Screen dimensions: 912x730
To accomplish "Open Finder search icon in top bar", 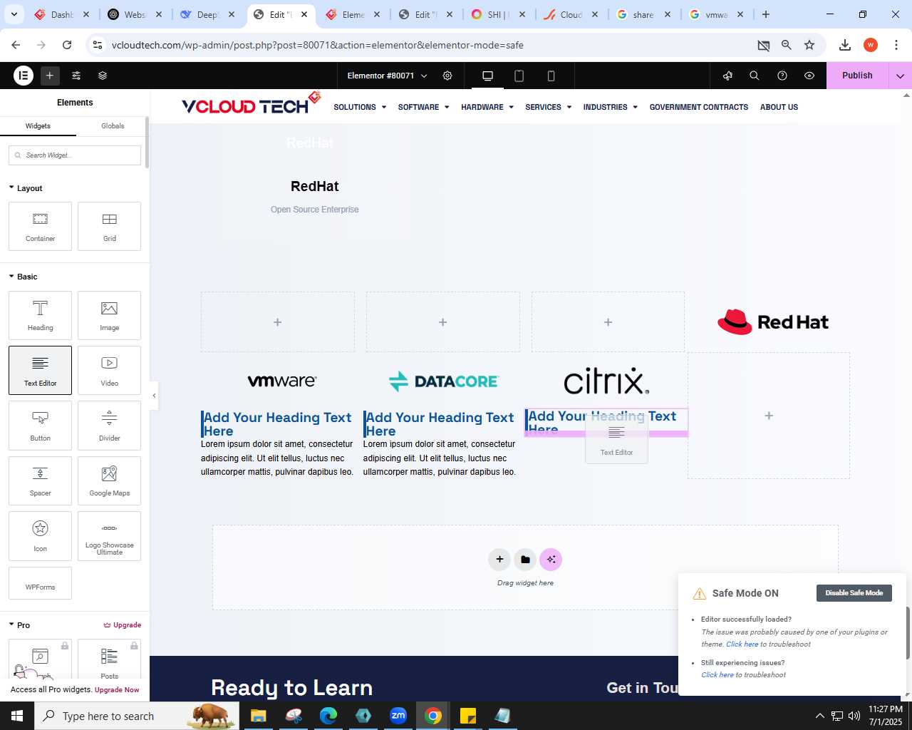I will pyautogui.click(x=755, y=75).
